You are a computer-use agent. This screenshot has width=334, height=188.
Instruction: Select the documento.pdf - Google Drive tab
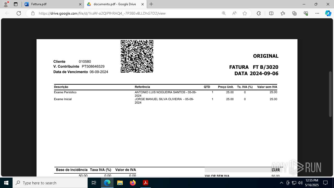tap(115, 4)
